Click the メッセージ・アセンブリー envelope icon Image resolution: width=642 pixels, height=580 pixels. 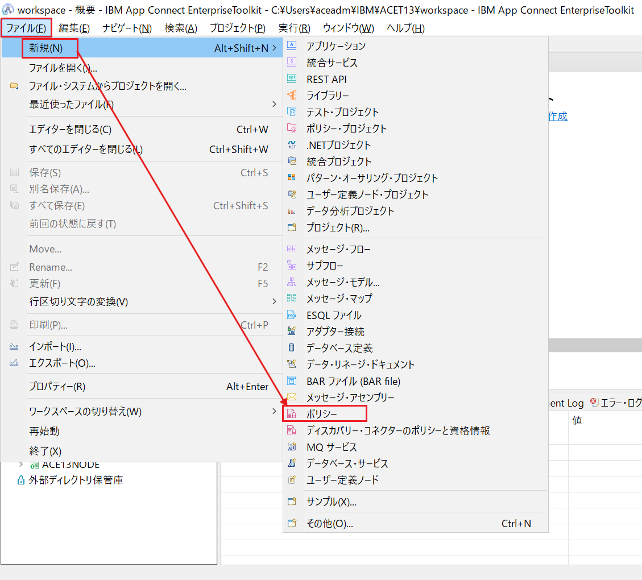292,397
